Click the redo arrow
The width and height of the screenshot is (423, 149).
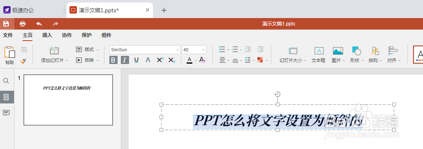point(55,24)
